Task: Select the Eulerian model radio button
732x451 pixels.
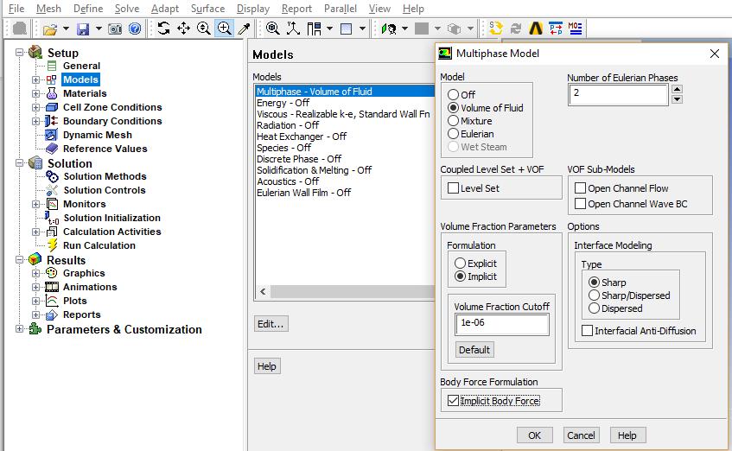Action: 453,134
